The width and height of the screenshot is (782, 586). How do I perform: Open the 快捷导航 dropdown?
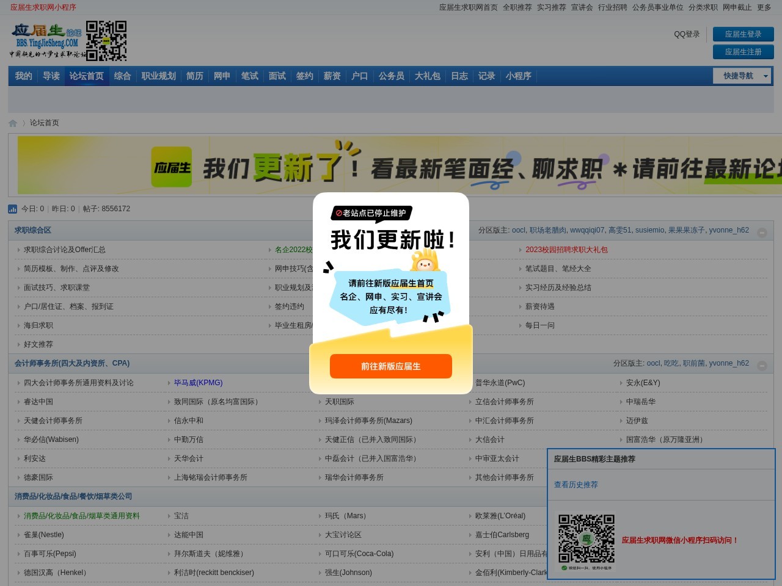[742, 76]
